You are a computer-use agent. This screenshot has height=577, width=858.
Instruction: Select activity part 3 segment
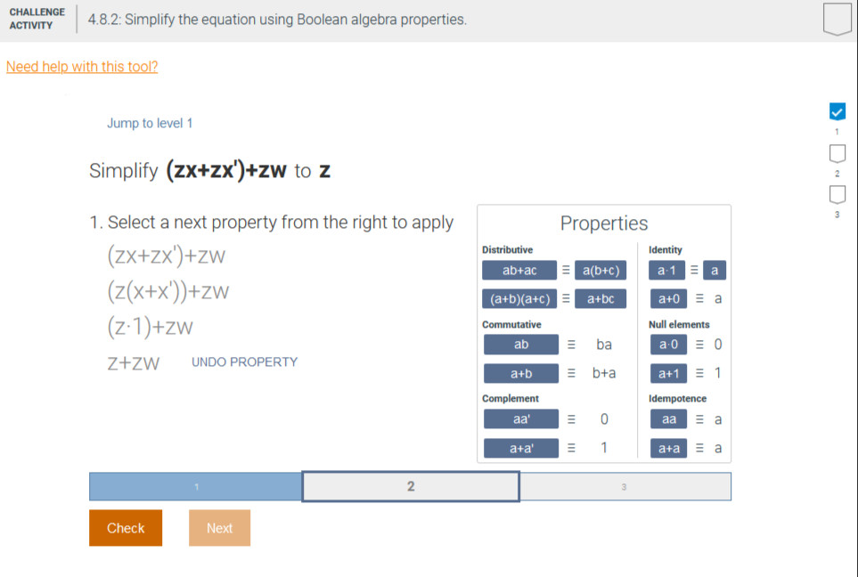tap(625, 486)
